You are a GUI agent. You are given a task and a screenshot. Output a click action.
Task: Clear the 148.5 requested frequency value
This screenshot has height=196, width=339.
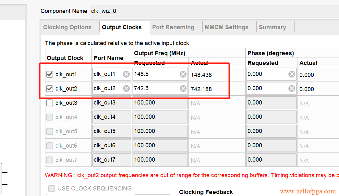(183, 74)
